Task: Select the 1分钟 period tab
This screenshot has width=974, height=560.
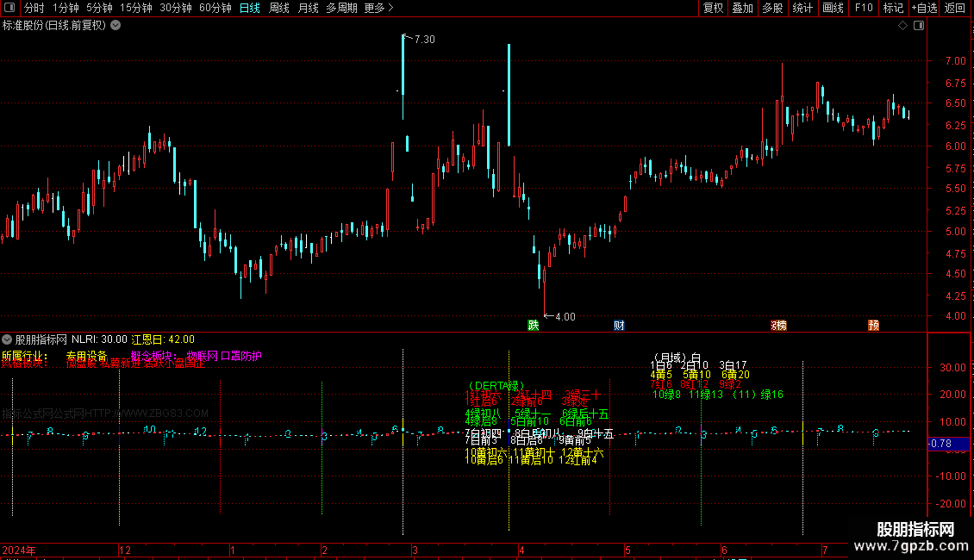Action: click(66, 8)
